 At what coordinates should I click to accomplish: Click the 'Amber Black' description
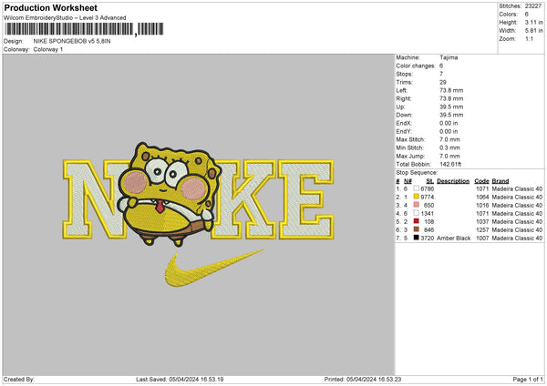(453, 239)
